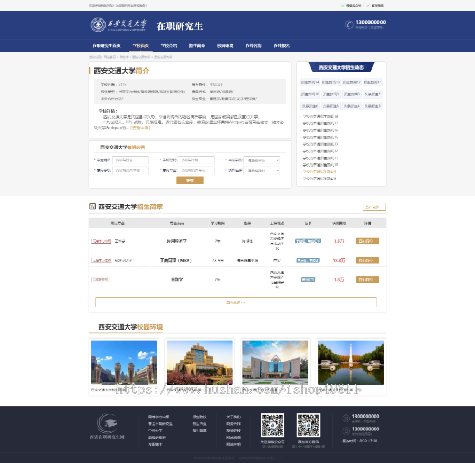The height and width of the screenshot is (463, 475).
Task: Select 学校首页 navigation tab
Action: coord(140,46)
